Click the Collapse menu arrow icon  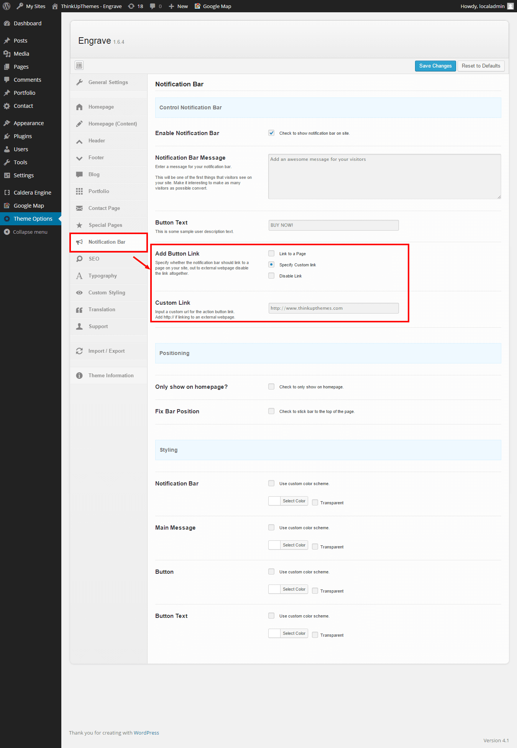(x=7, y=232)
